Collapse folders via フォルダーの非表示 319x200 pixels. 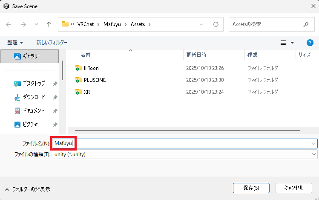tap(27, 189)
